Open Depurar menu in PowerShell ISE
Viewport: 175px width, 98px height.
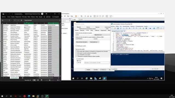[132, 26]
